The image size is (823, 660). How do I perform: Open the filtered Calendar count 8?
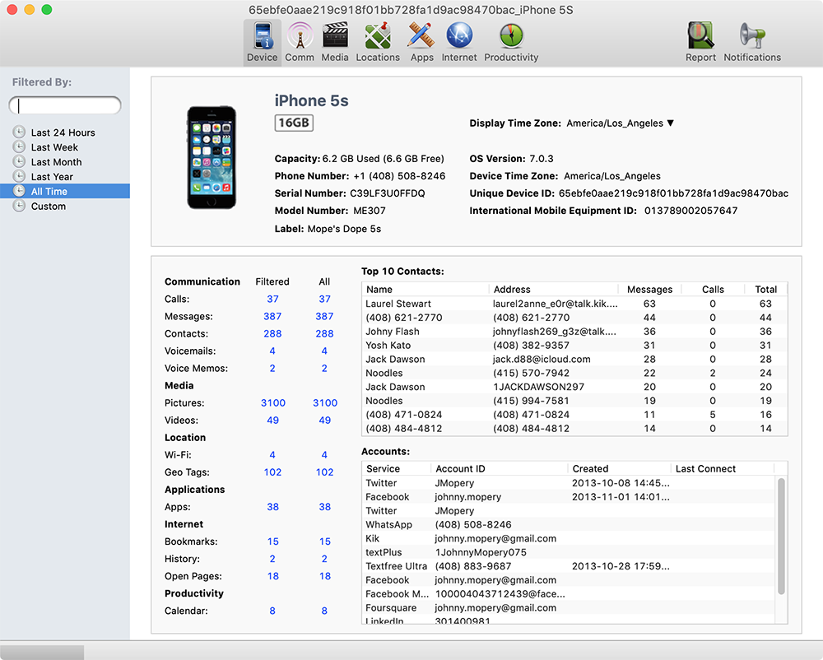point(272,611)
